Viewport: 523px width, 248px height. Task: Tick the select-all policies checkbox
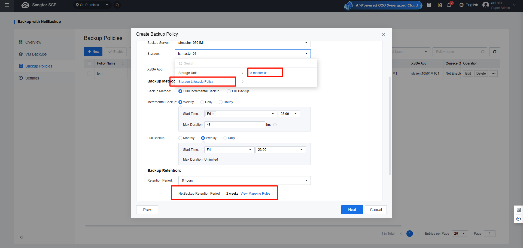pyautogui.click(x=89, y=63)
